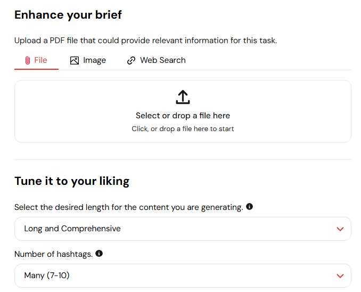Switch to the Image tab
This screenshot has height=292, width=361.
coord(88,60)
